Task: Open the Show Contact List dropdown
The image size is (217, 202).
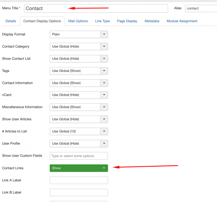Action: (79, 58)
